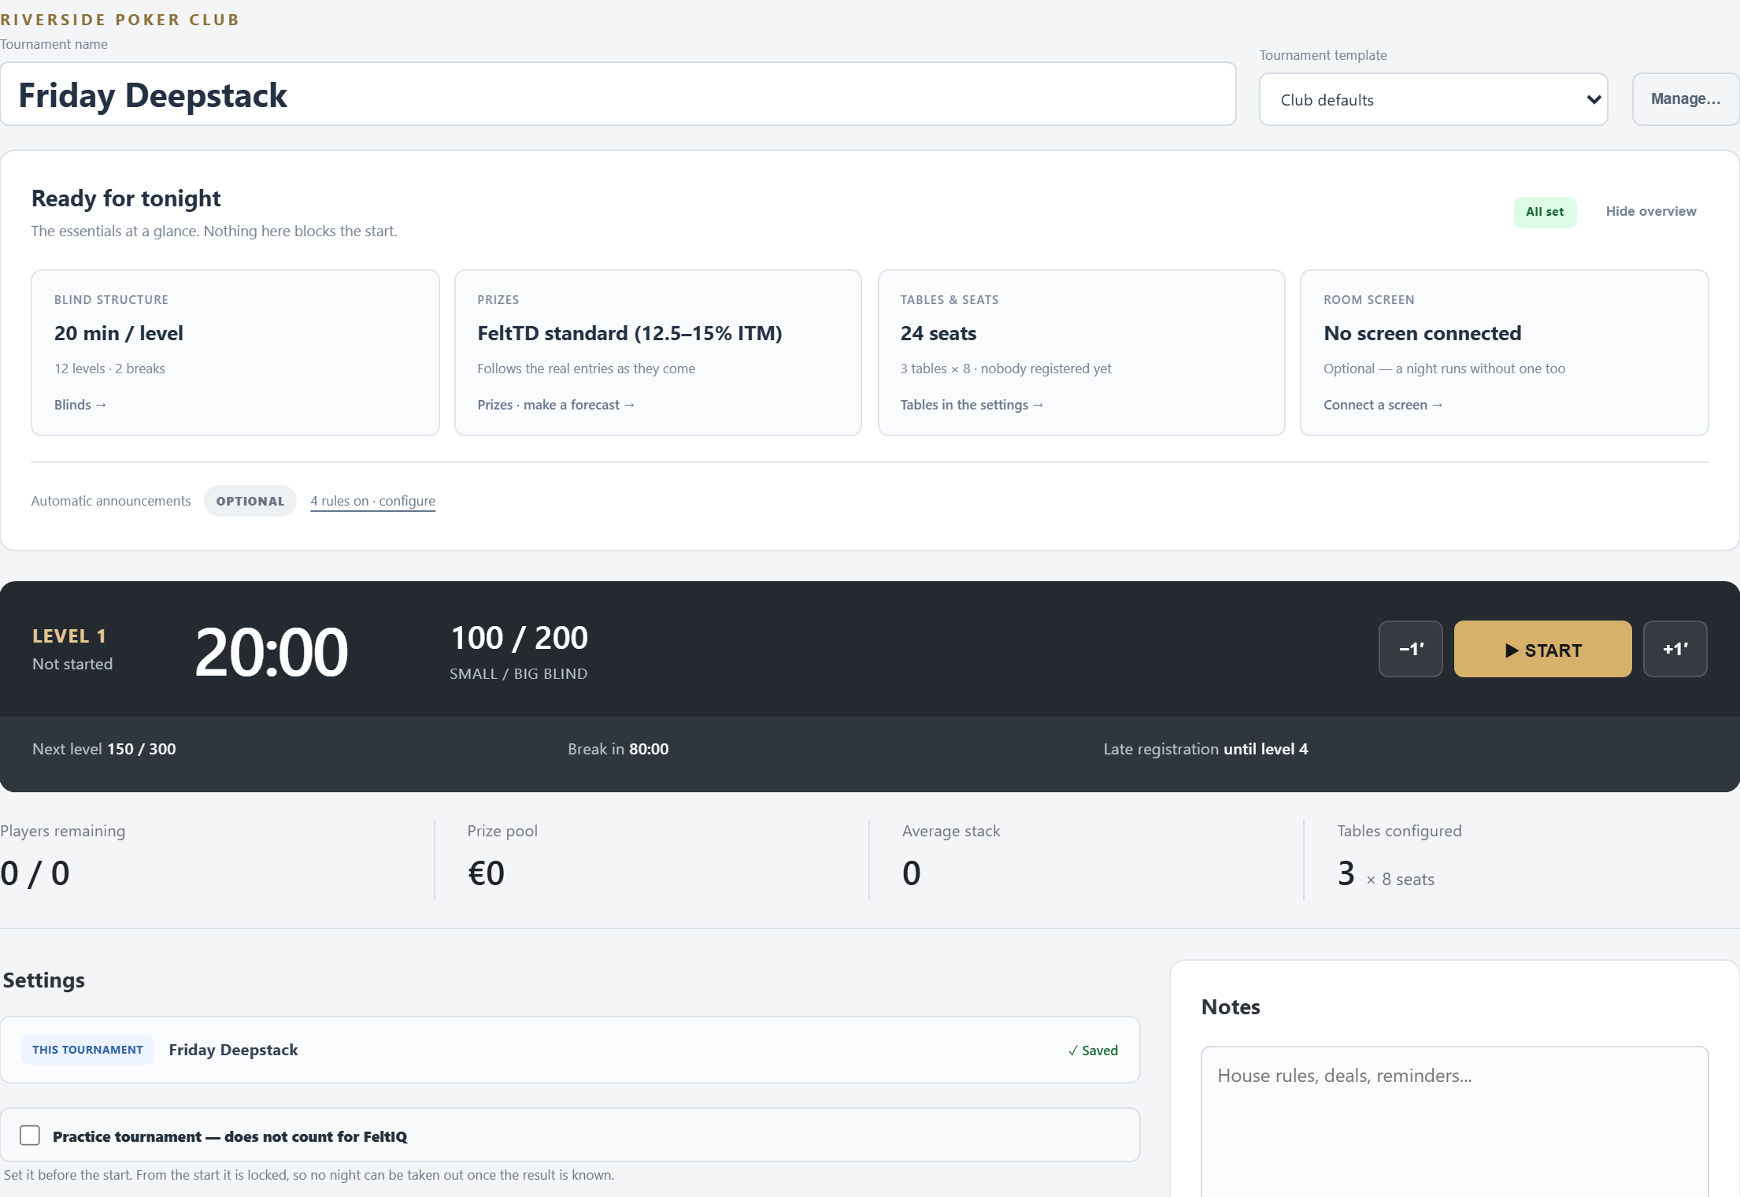Click No screen connected heading
1740x1197 pixels.
click(1422, 333)
